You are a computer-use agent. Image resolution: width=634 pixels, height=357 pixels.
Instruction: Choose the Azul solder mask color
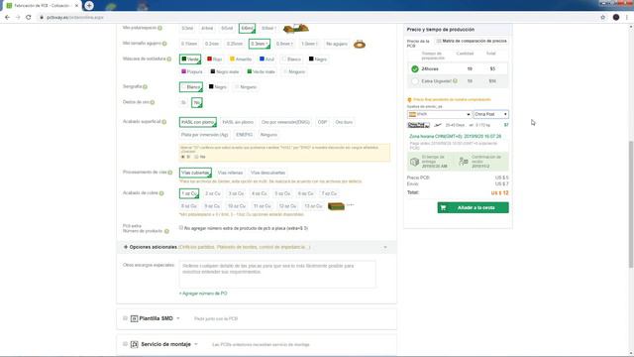click(x=266, y=59)
